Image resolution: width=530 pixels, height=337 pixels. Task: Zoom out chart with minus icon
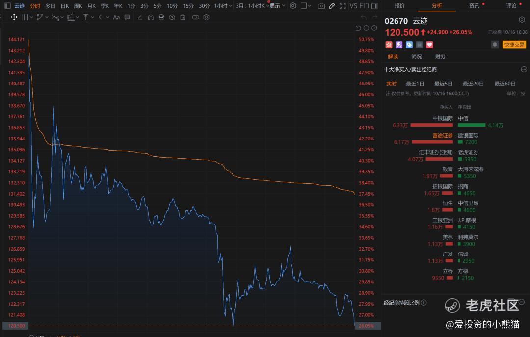366,28
